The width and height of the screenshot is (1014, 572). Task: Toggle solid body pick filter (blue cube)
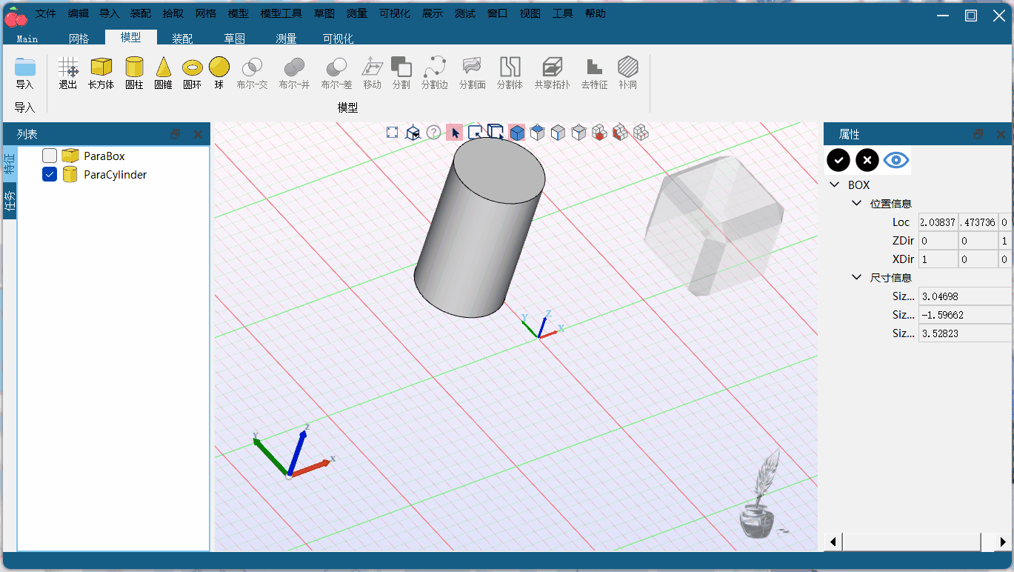pyautogui.click(x=517, y=133)
